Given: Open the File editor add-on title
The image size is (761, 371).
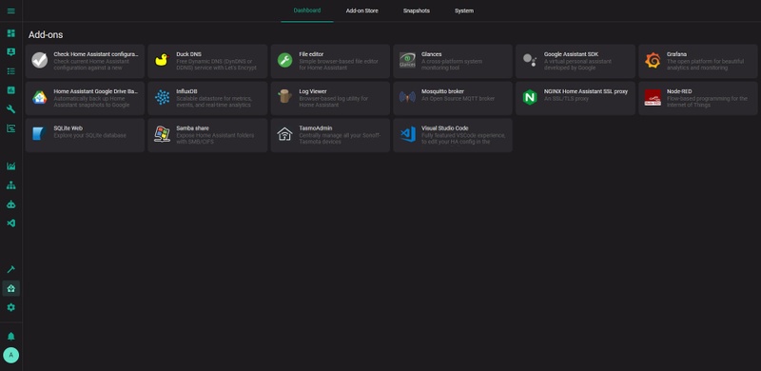Looking at the screenshot, I should tap(311, 54).
